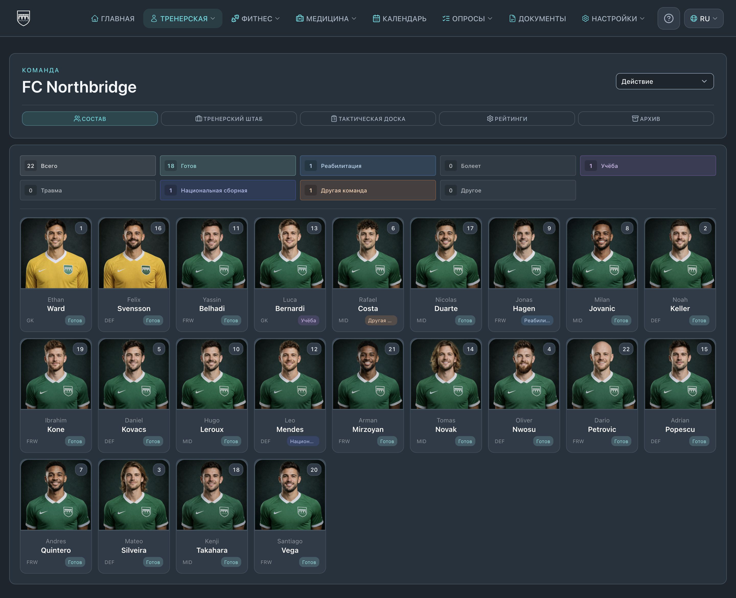Open the help question mark icon
Image resolution: width=736 pixels, height=598 pixels.
[x=669, y=18]
